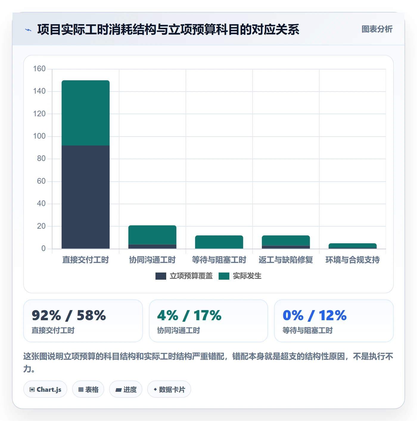Open the 4% / 17% data card
The width and height of the screenshot is (417, 421).
pyautogui.click(x=208, y=321)
